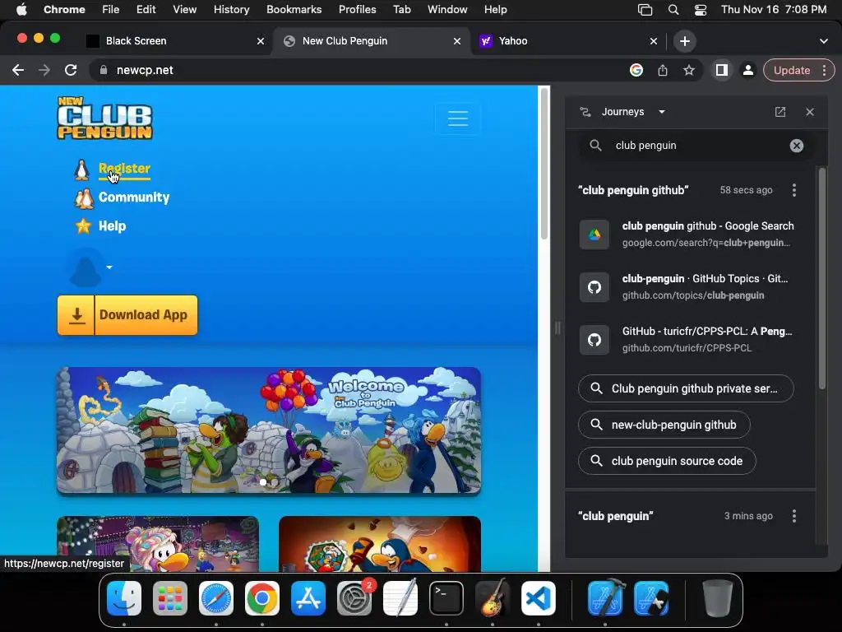
Task: Open Control Center in menu bar
Action: coord(701,9)
